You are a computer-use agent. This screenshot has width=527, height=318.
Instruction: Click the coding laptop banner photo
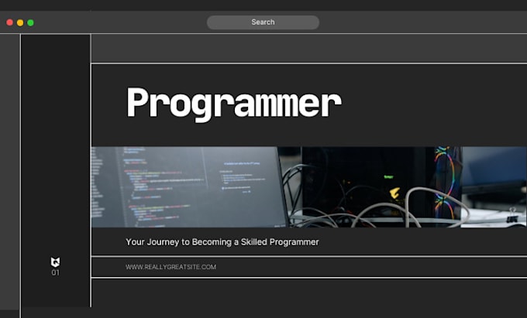click(x=308, y=186)
